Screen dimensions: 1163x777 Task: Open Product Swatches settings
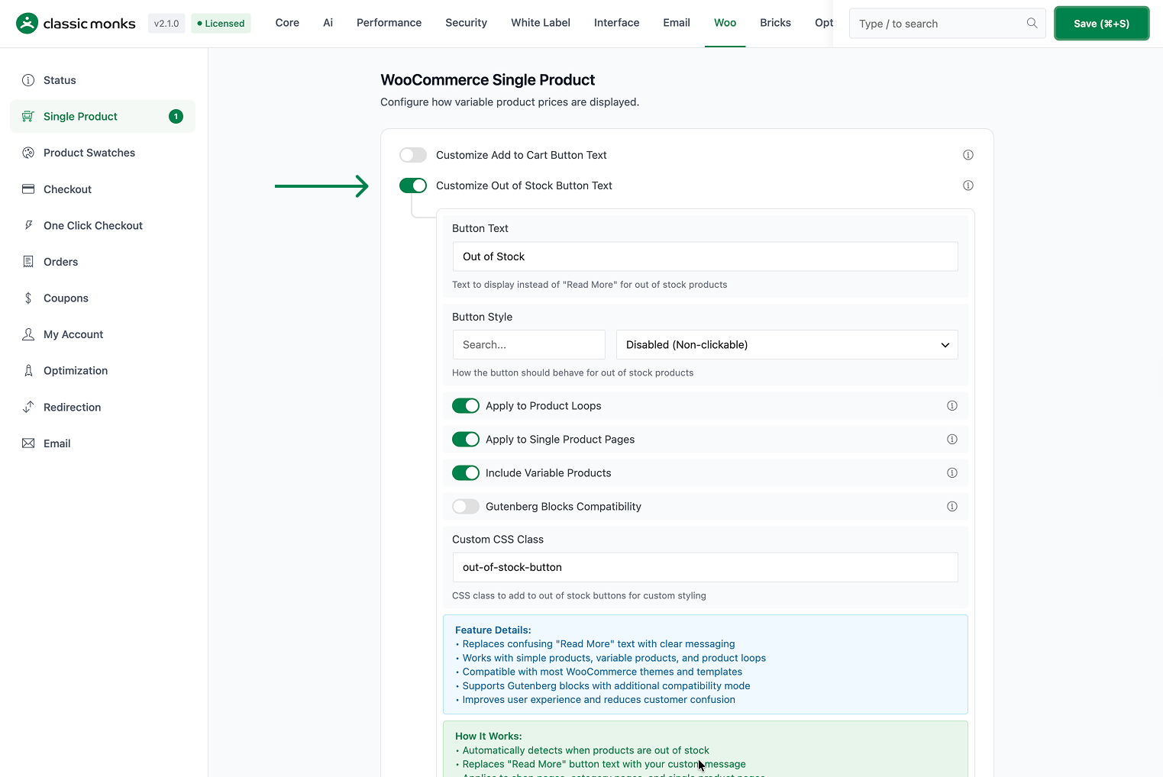coord(102,153)
